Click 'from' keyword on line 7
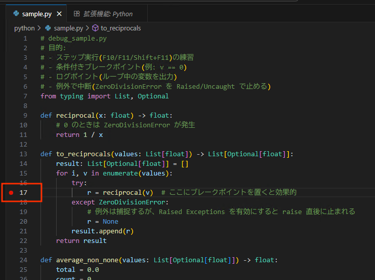 point(48,96)
